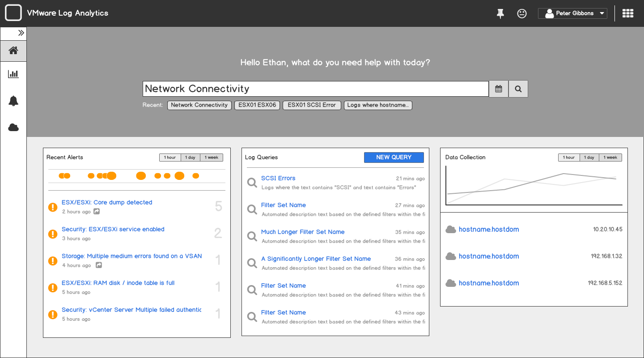Open the bell alerts sidebar icon

(13, 101)
